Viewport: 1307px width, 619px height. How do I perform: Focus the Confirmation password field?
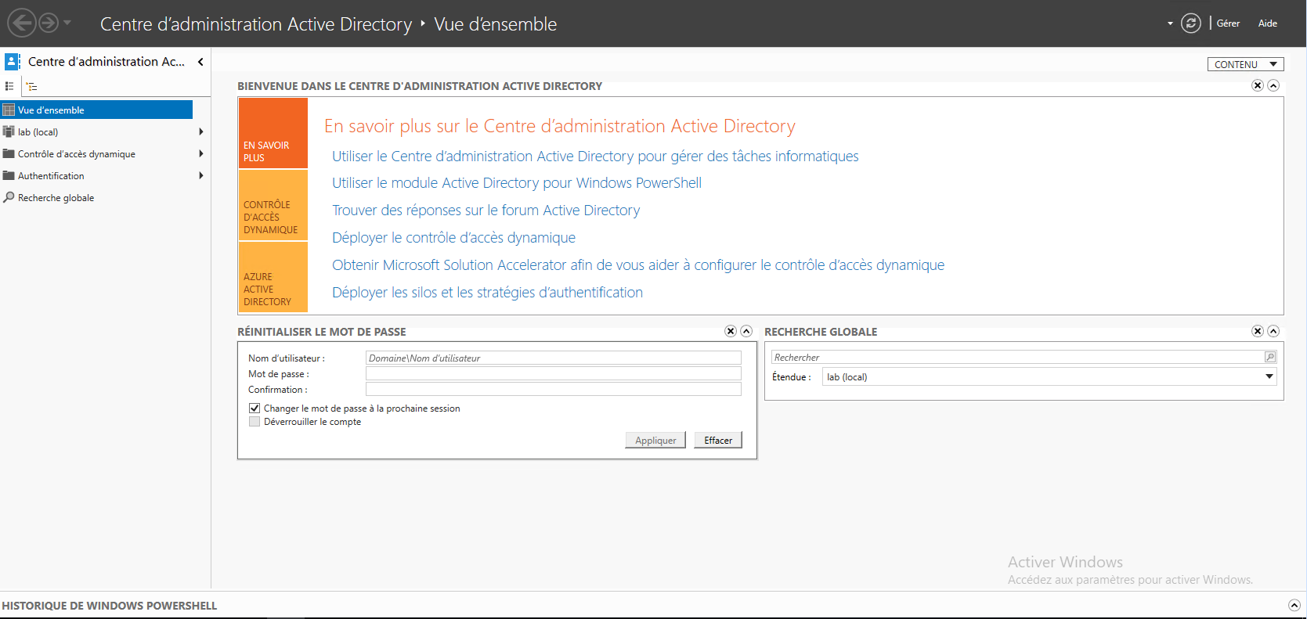tap(553, 389)
